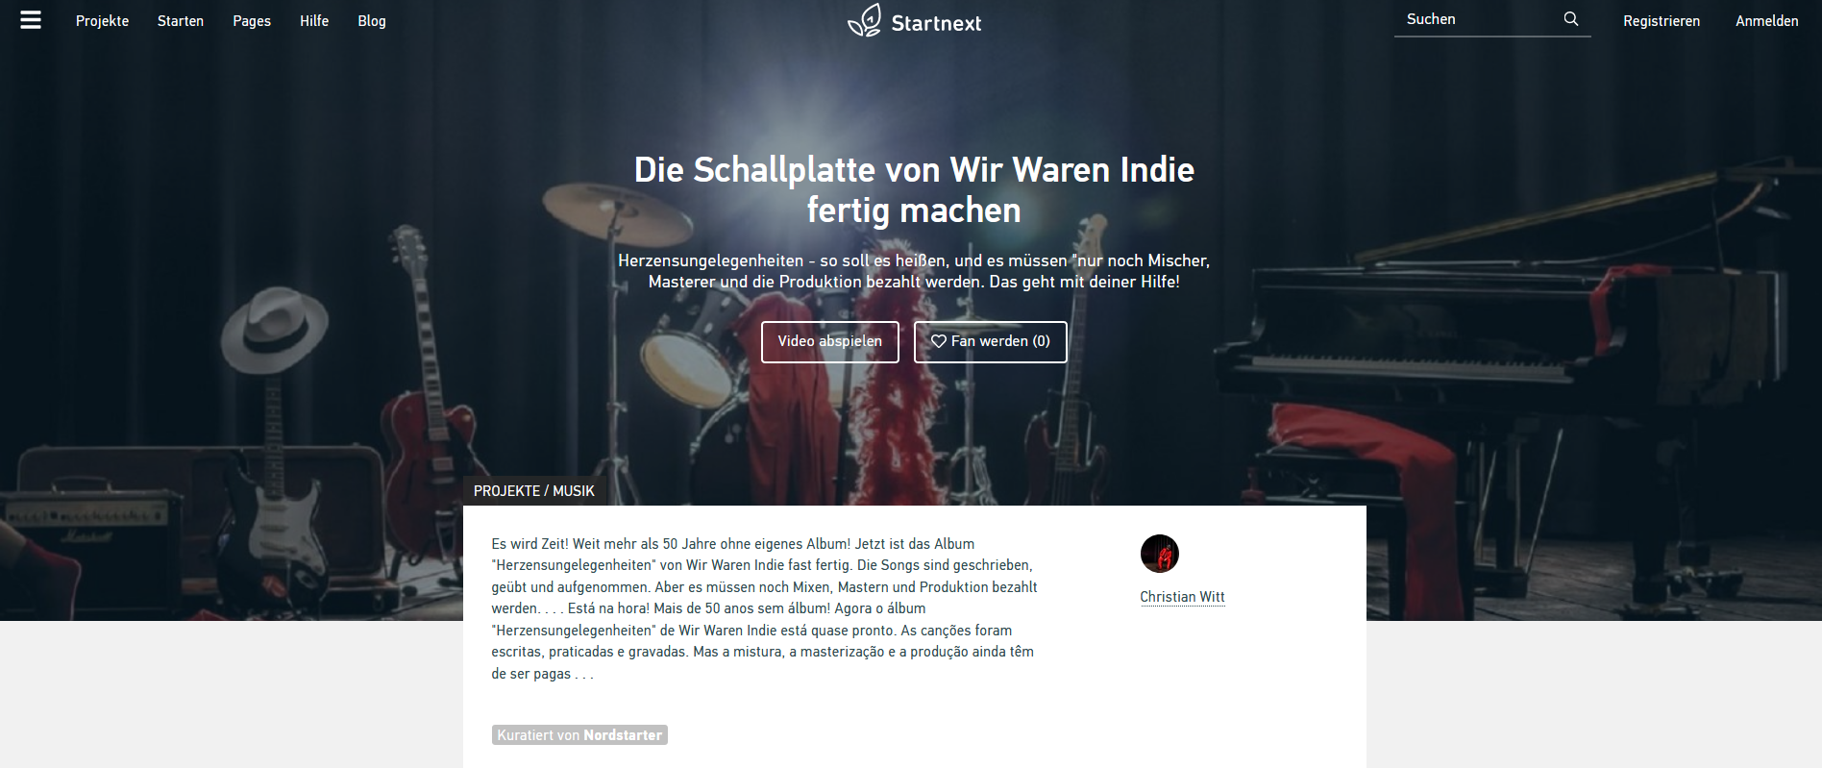The height and width of the screenshot is (768, 1822).
Task: Click into the Suchen search field
Action: 1478,19
